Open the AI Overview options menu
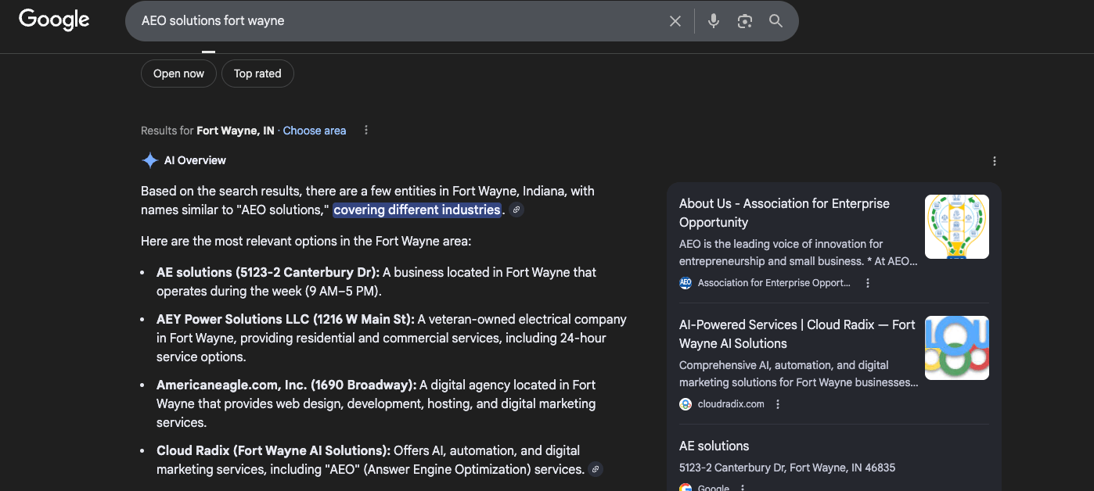Image resolution: width=1094 pixels, height=491 pixels. pos(994,160)
